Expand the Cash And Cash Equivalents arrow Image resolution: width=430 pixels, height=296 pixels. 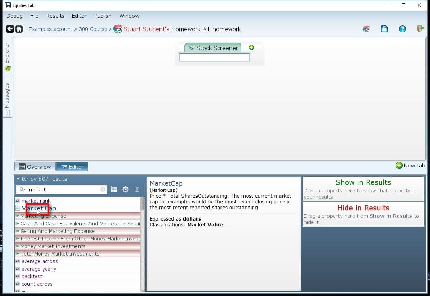pyautogui.click(x=17, y=224)
